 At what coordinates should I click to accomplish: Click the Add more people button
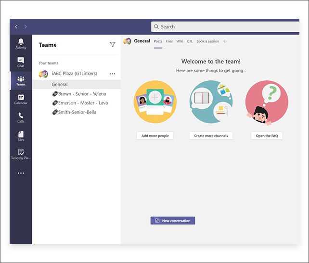tap(155, 136)
